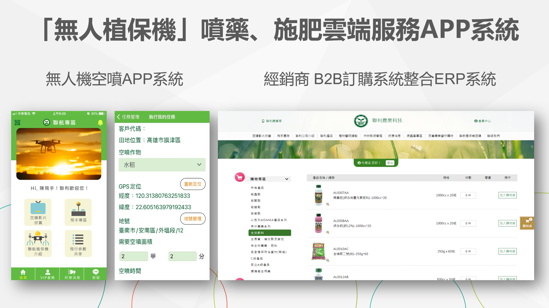Image resolution: width=549 pixels, height=308 pixels.
Task: Open 空噴影片欣賞 TV icon tile
Action: [38, 212]
